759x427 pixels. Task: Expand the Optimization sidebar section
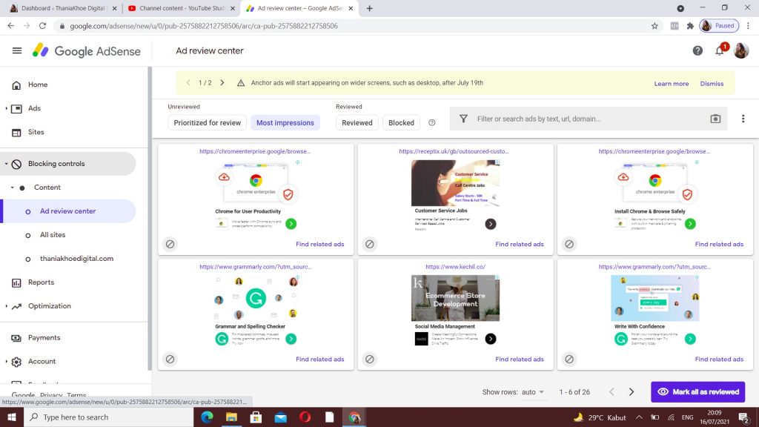(x=7, y=306)
